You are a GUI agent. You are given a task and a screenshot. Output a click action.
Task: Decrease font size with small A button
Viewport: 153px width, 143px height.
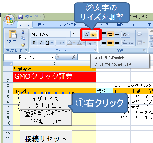(x=94, y=34)
